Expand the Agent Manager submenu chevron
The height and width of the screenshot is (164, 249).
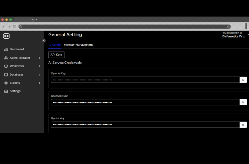39,58
